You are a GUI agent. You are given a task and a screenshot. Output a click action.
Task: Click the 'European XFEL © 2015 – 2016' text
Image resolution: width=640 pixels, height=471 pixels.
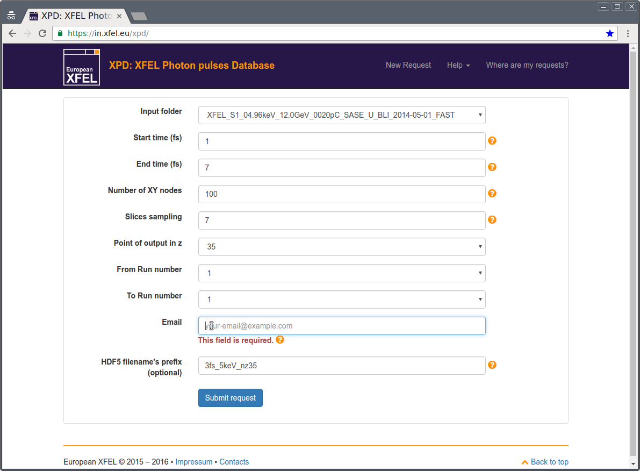point(116,462)
